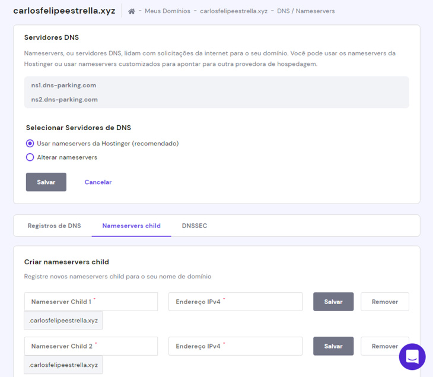Image resolution: width=433 pixels, height=377 pixels.
Task: Open the live chat bubble icon
Action: pyautogui.click(x=412, y=357)
